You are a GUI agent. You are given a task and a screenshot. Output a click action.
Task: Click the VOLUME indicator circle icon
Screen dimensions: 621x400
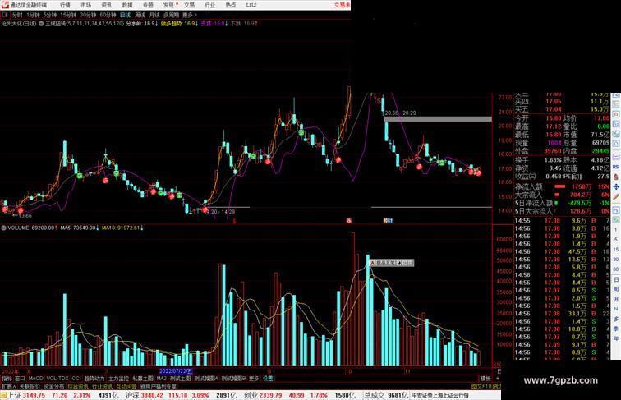coord(3,228)
